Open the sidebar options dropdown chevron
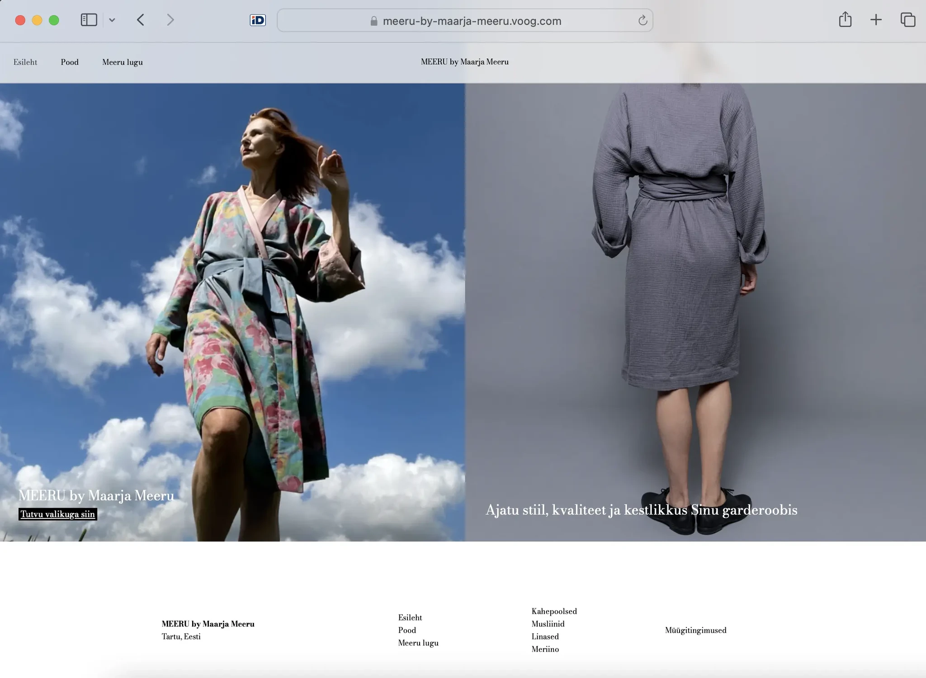Viewport: 926px width, 678px height. pos(112,20)
